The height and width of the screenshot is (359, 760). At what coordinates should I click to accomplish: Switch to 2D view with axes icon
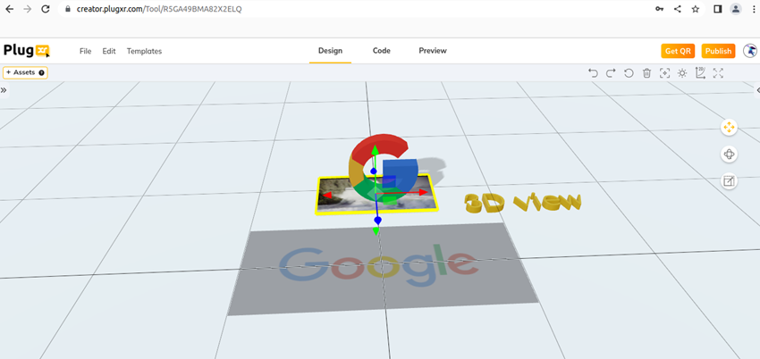tap(700, 72)
